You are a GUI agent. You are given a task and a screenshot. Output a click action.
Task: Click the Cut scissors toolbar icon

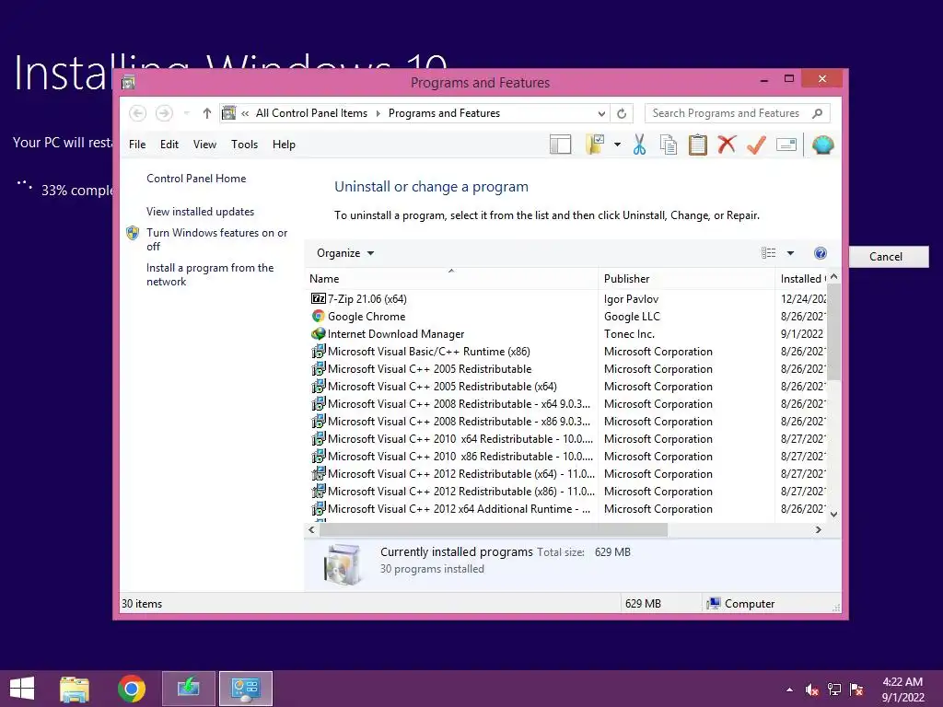coord(639,145)
